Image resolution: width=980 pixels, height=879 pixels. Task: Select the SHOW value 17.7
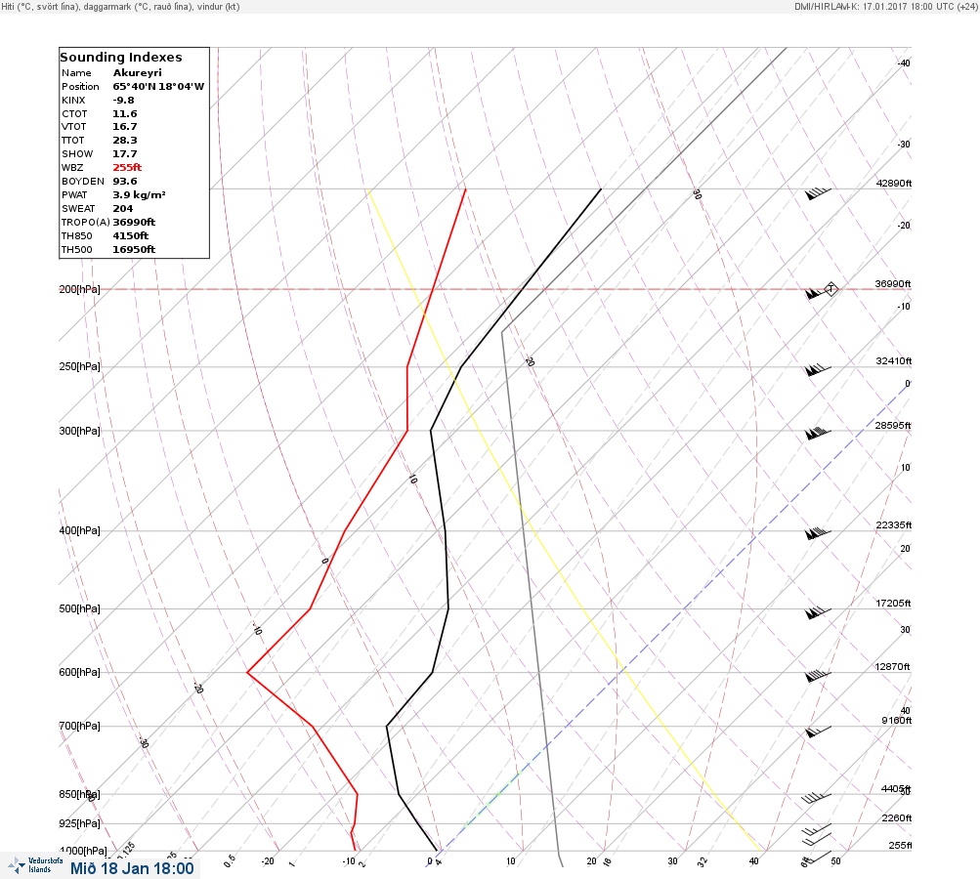[125, 153]
